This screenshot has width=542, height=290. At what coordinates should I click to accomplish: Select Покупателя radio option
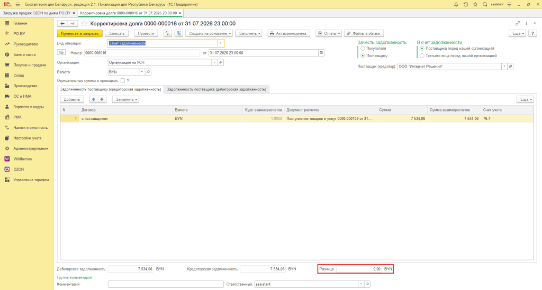[x=363, y=49]
